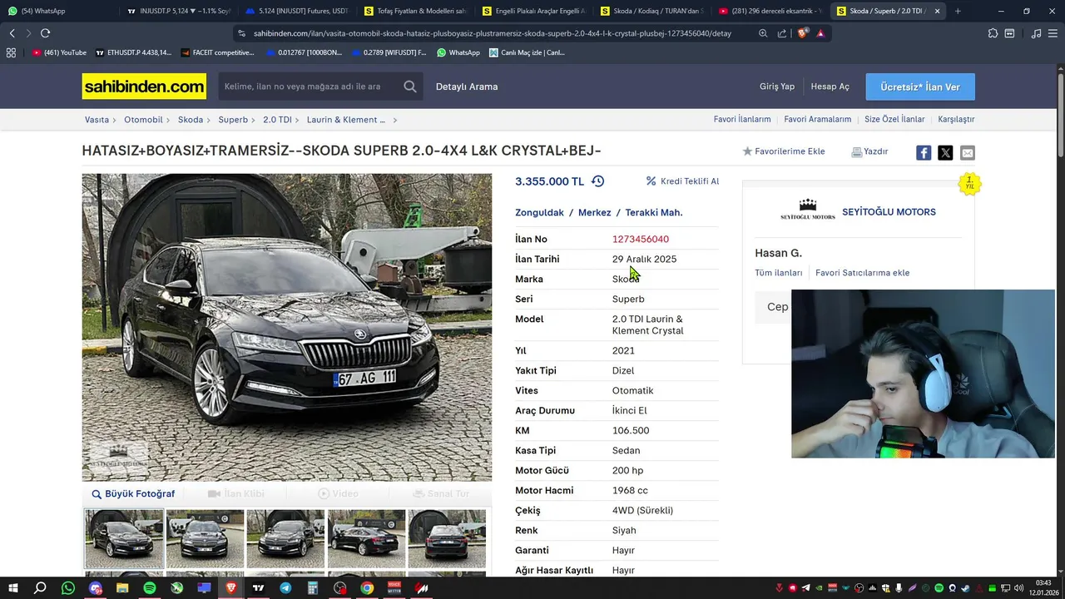1065x599 pixels.
Task: Click the Yazdır printer icon
Action: tap(856, 152)
